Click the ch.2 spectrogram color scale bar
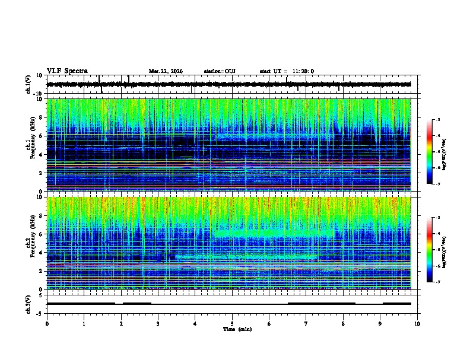This screenshot has height=363, width=470. (x=430, y=250)
